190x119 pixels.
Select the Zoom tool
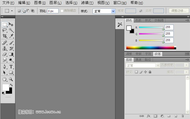pyautogui.click(x=11, y=79)
